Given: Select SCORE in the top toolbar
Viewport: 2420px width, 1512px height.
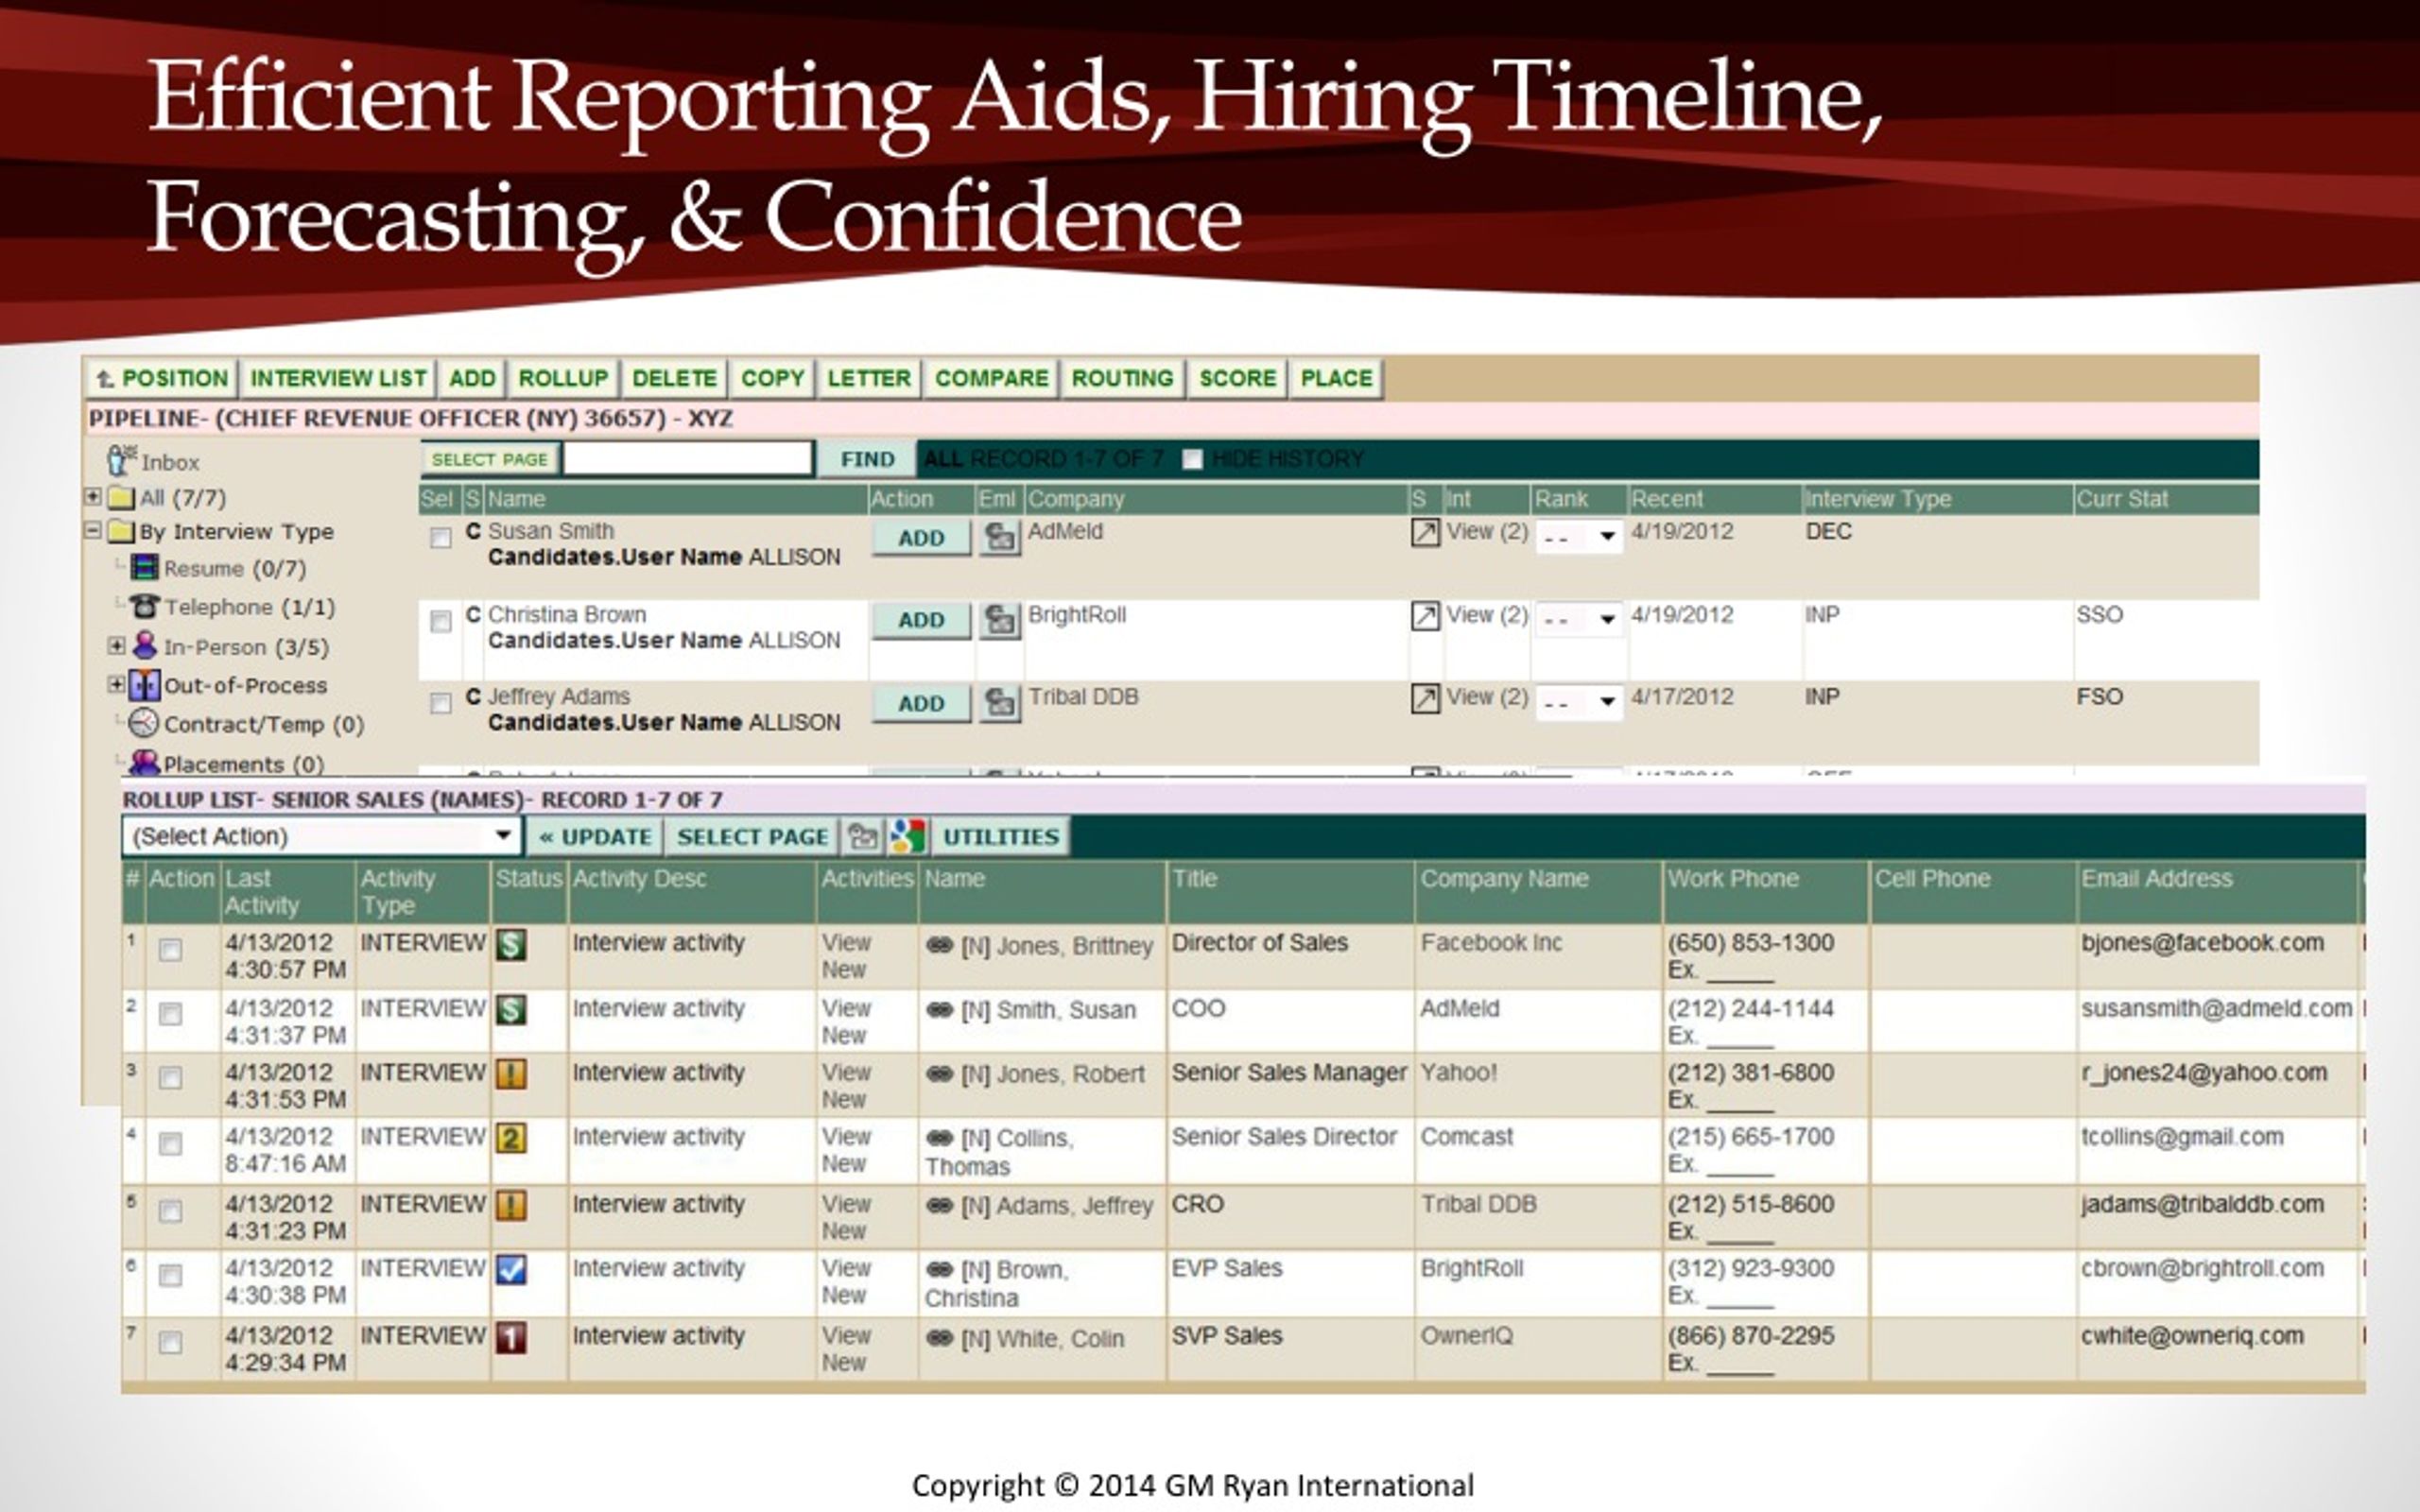Looking at the screenshot, I should (1237, 379).
